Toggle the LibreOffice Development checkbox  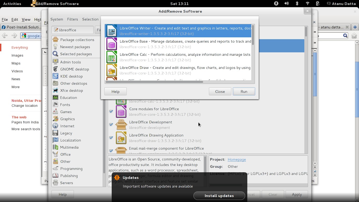(x=111, y=124)
